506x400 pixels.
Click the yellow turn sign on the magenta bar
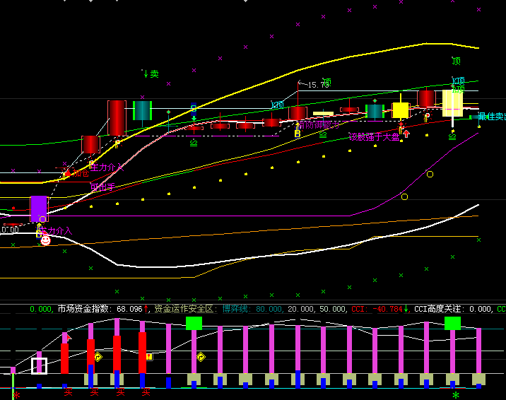[x=201, y=357]
